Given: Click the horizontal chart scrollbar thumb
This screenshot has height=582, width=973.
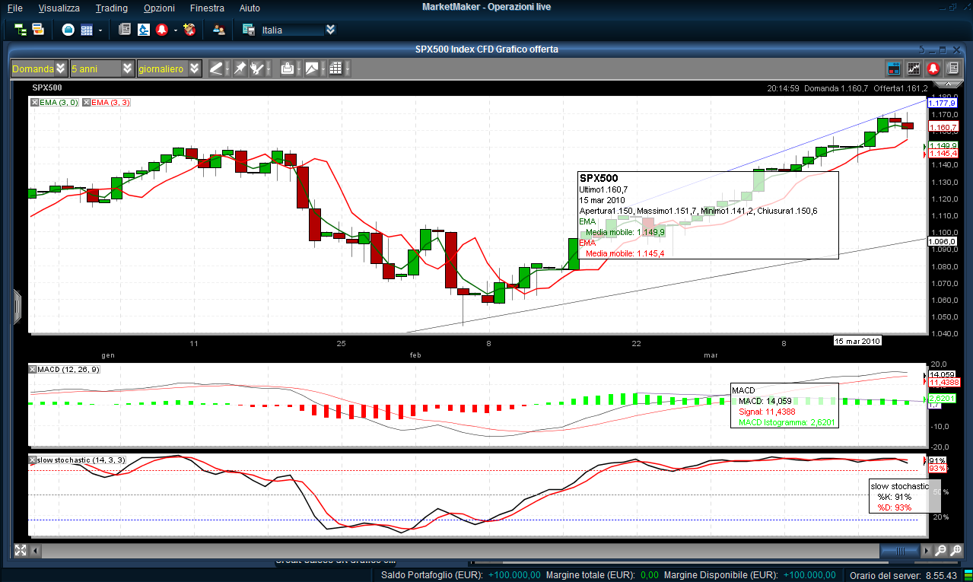Looking at the screenshot, I should [902, 550].
